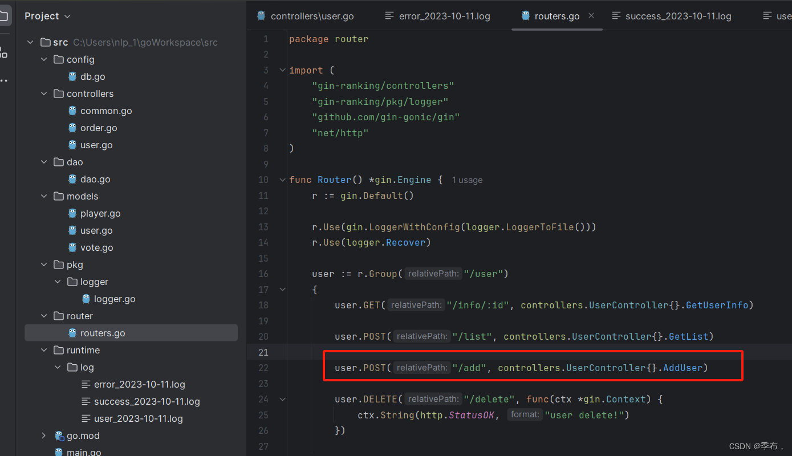The image size is (792, 456).
Task: Collapse the log folder chevron
Action: (58, 367)
